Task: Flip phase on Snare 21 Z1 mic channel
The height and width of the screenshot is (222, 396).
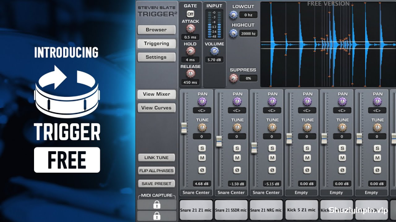Action: pyautogui.click(x=202, y=170)
